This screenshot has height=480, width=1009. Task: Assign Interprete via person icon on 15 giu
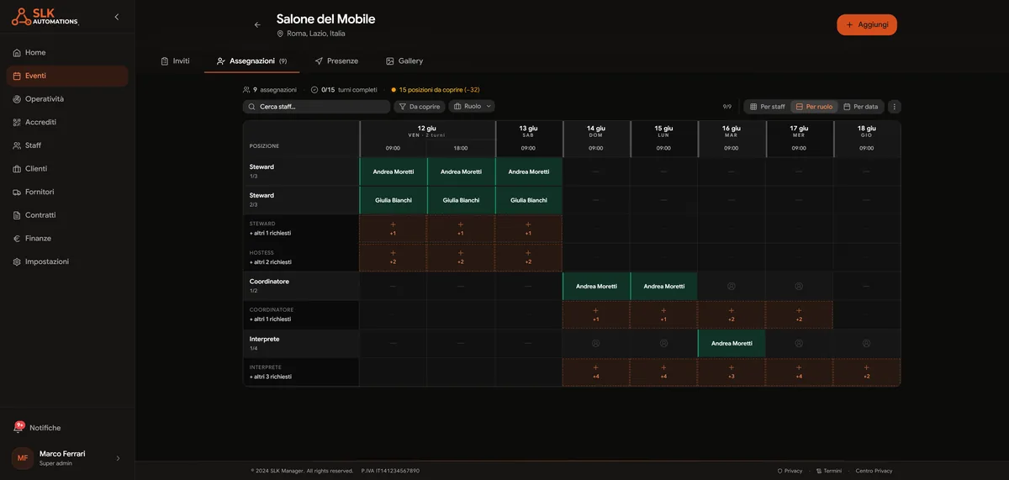(x=663, y=343)
